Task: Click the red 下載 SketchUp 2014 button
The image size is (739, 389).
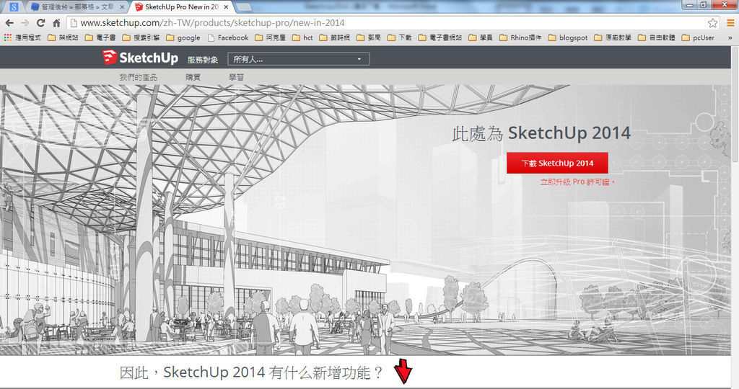Action: (x=557, y=163)
